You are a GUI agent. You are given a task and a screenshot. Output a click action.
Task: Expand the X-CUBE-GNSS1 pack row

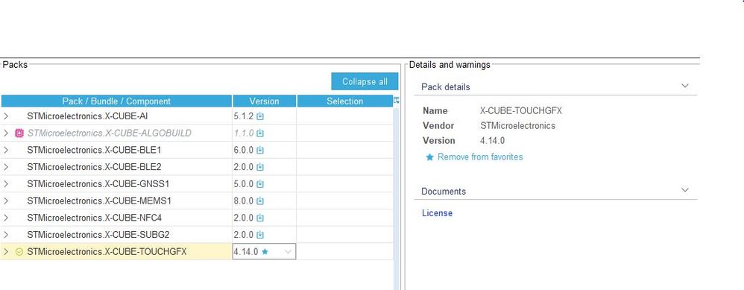coord(6,183)
